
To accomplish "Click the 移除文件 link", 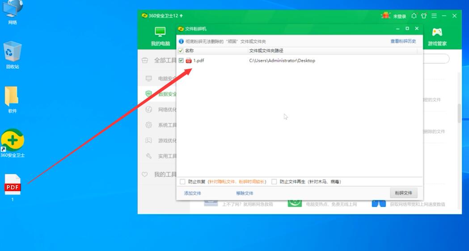I will [x=245, y=193].
